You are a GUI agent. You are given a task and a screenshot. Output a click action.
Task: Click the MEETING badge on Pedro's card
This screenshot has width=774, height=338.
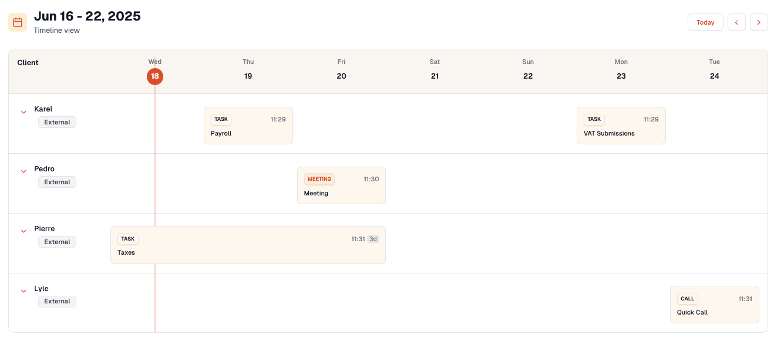click(319, 179)
